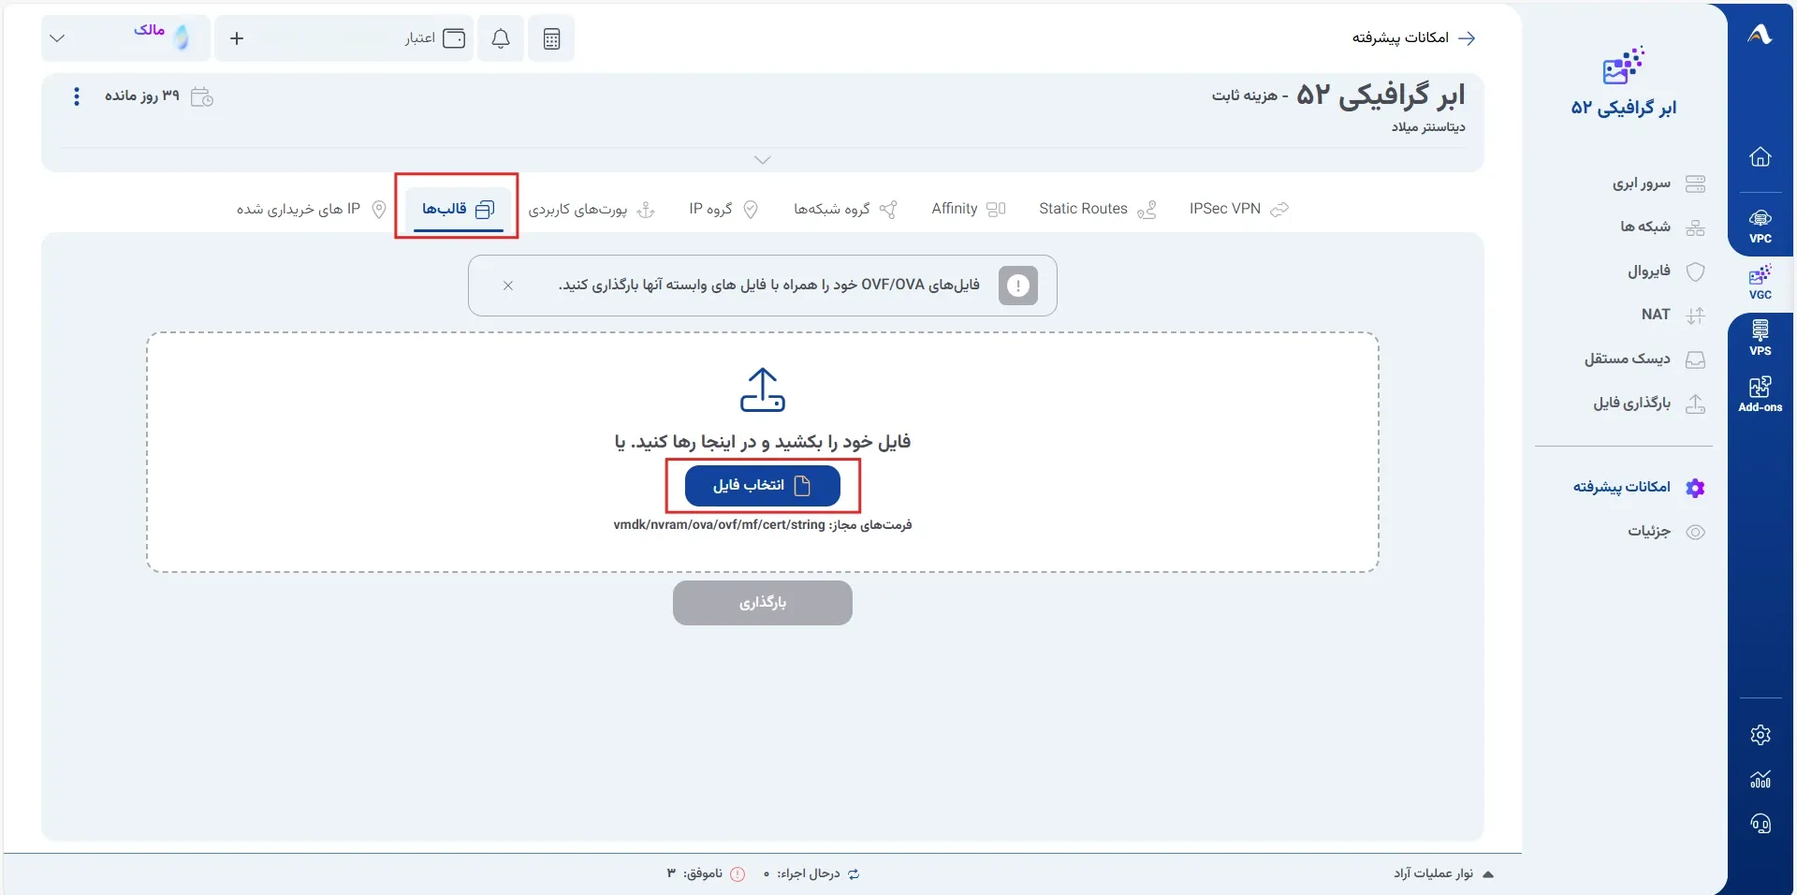Open the گروه شبکه‌ها tab
This screenshot has height=895, width=1797.
click(845, 209)
